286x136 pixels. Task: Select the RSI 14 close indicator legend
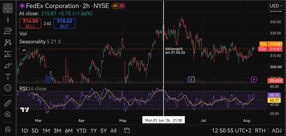33,89
